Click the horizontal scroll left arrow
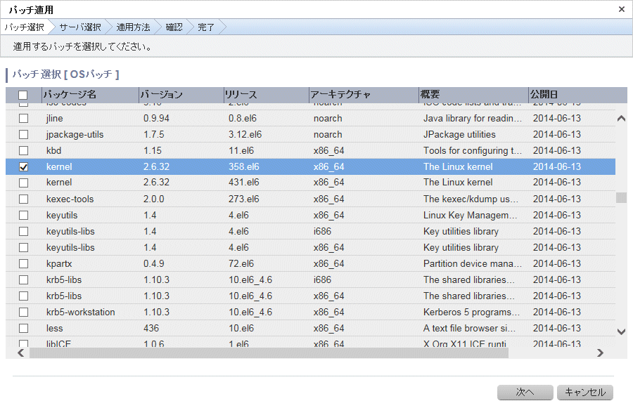Viewport: 633px width, 408px height. (21, 353)
